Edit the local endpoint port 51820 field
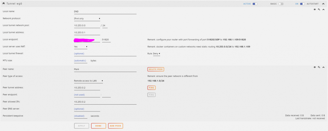The width and height of the screenshot is (328, 131). click(106, 40)
